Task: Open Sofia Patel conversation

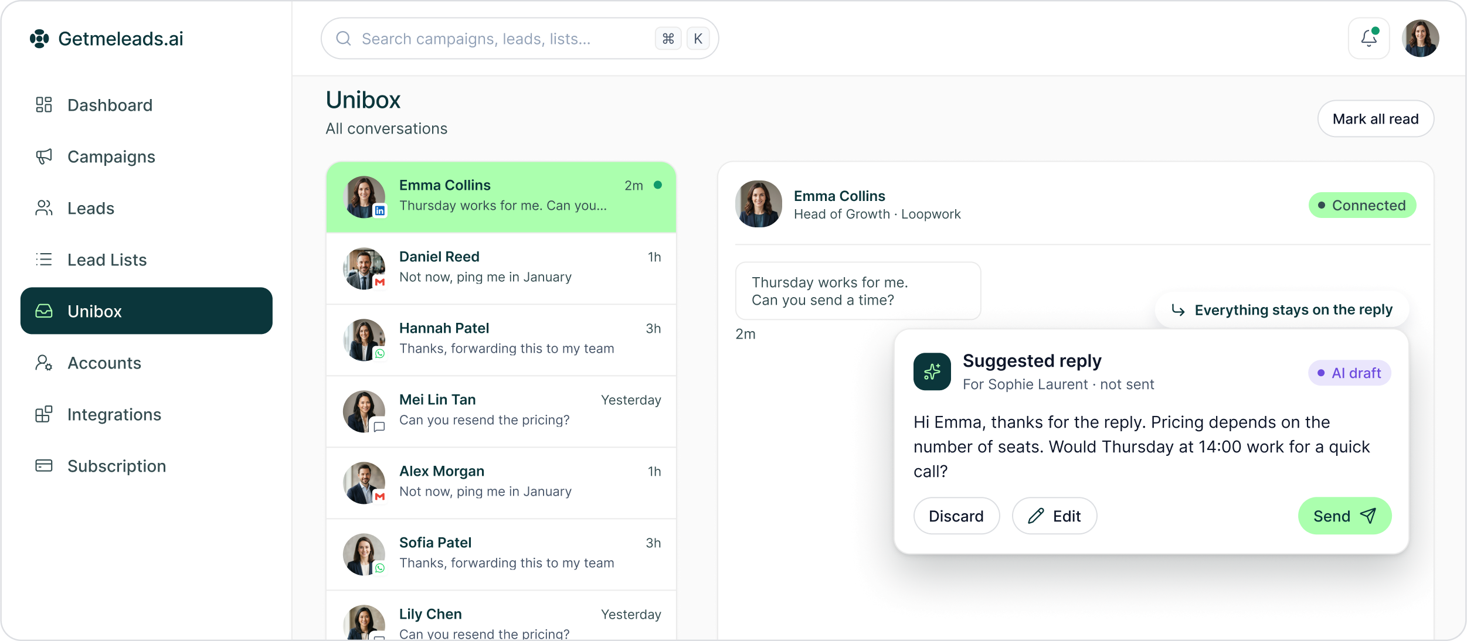Action: 501,554
